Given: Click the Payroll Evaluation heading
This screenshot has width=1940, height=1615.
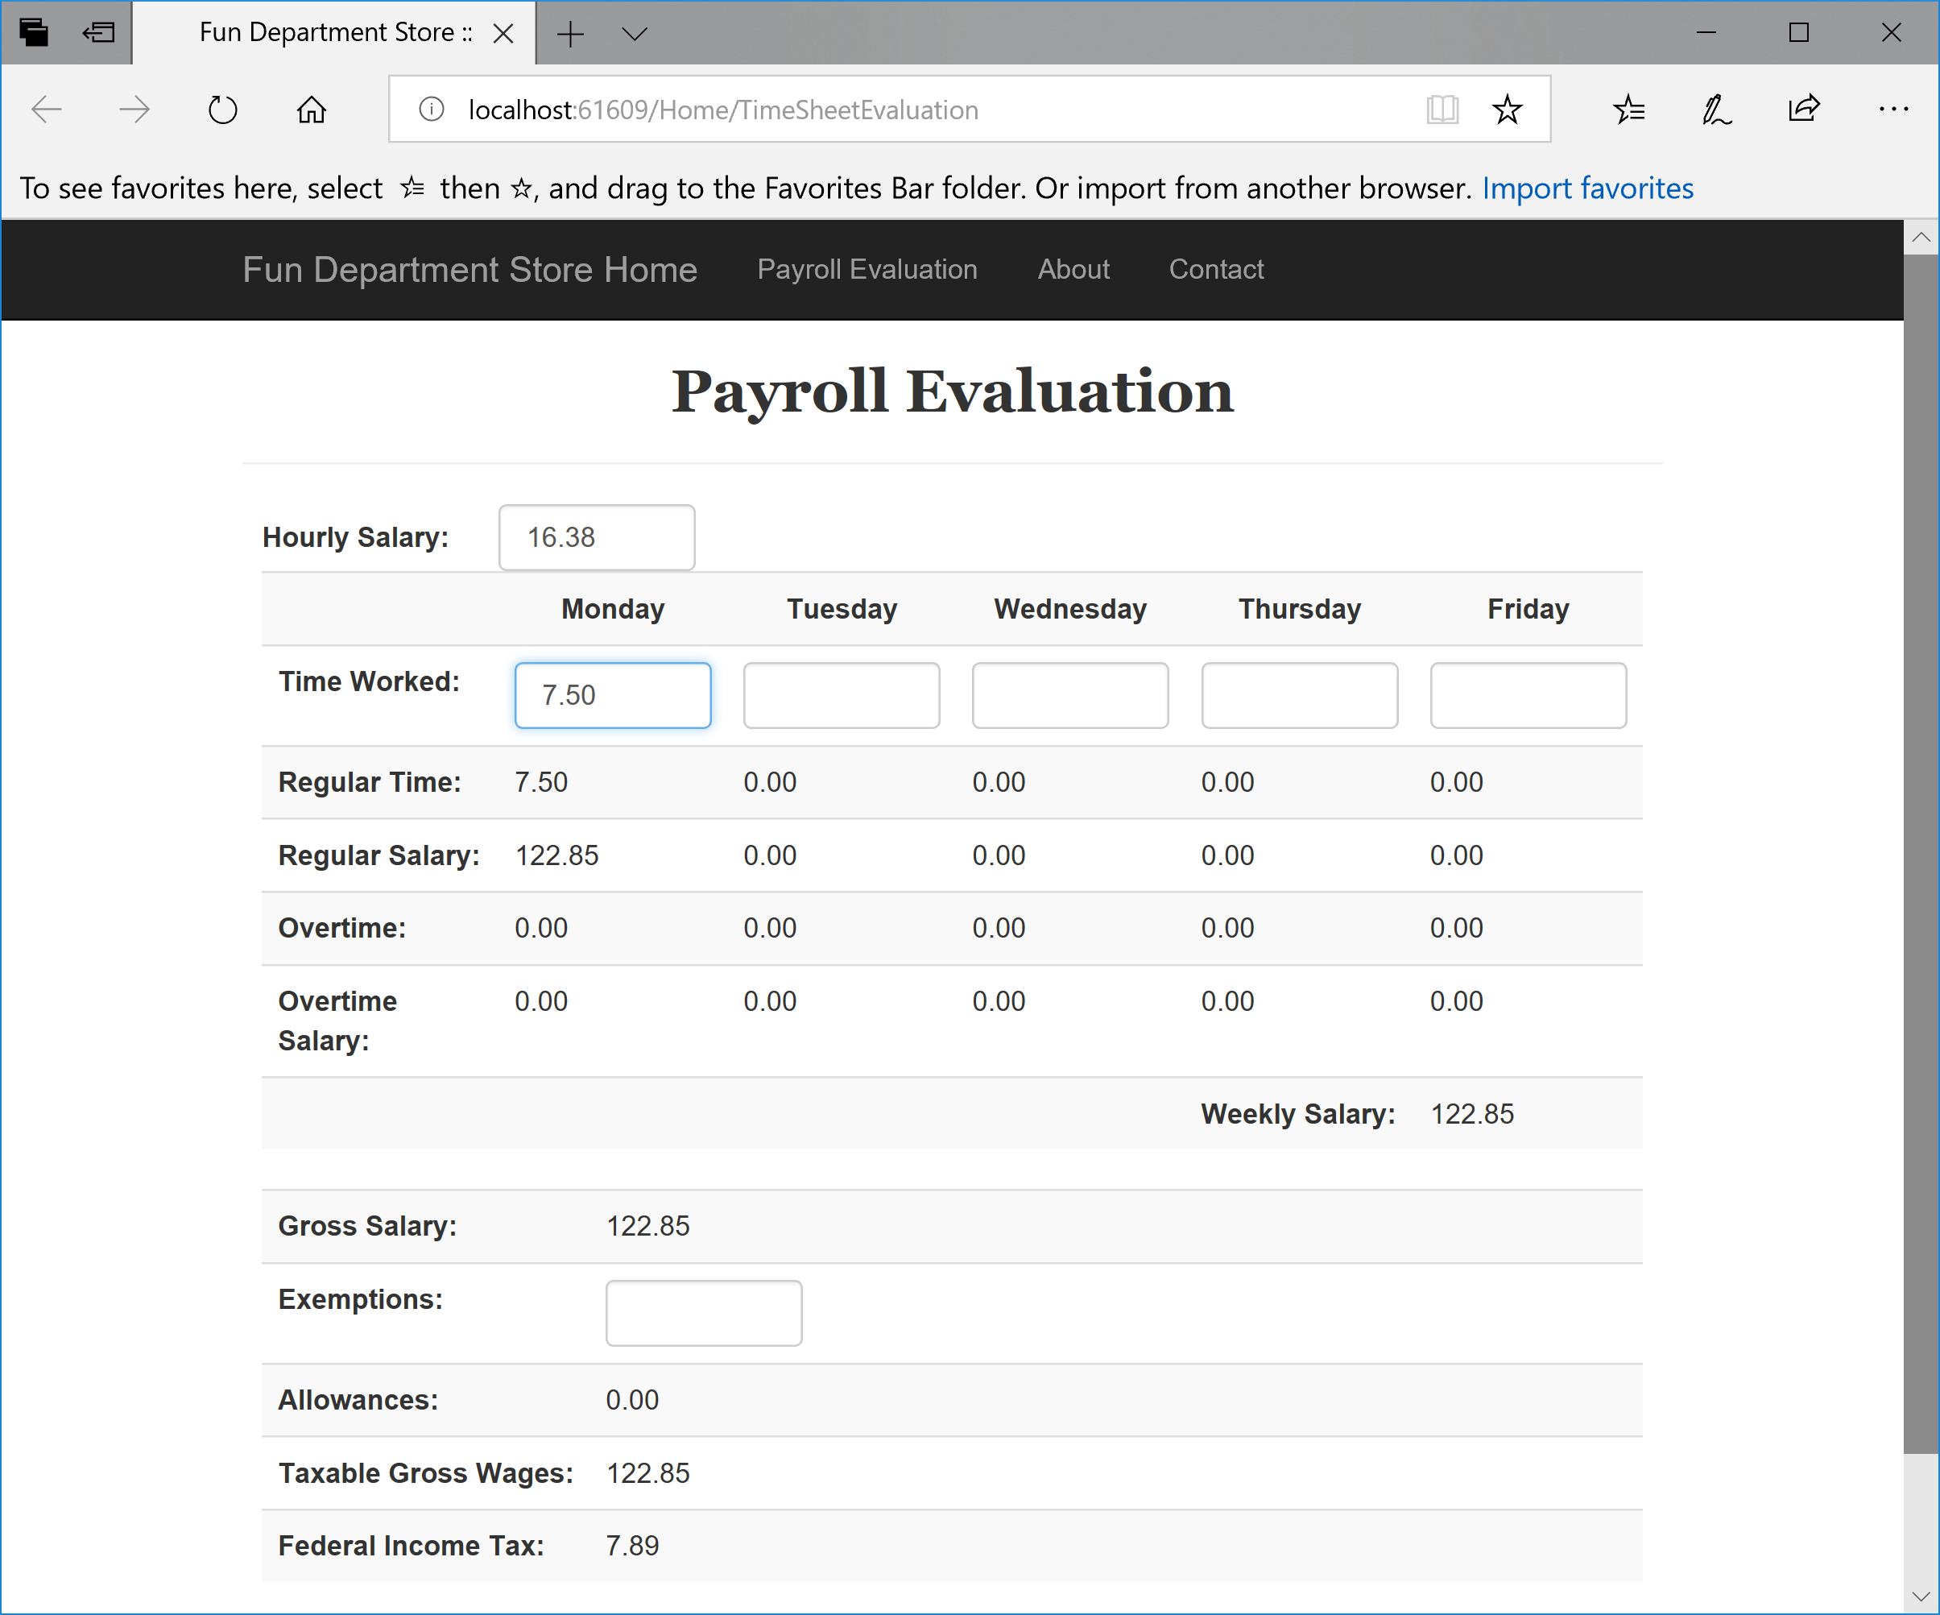Looking at the screenshot, I should 952,391.
